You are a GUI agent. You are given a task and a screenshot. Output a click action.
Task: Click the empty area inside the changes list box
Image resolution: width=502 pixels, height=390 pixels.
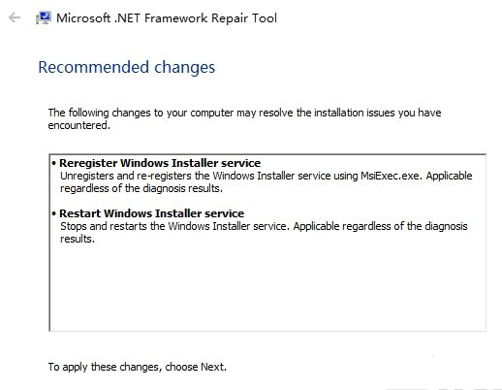[x=267, y=288]
